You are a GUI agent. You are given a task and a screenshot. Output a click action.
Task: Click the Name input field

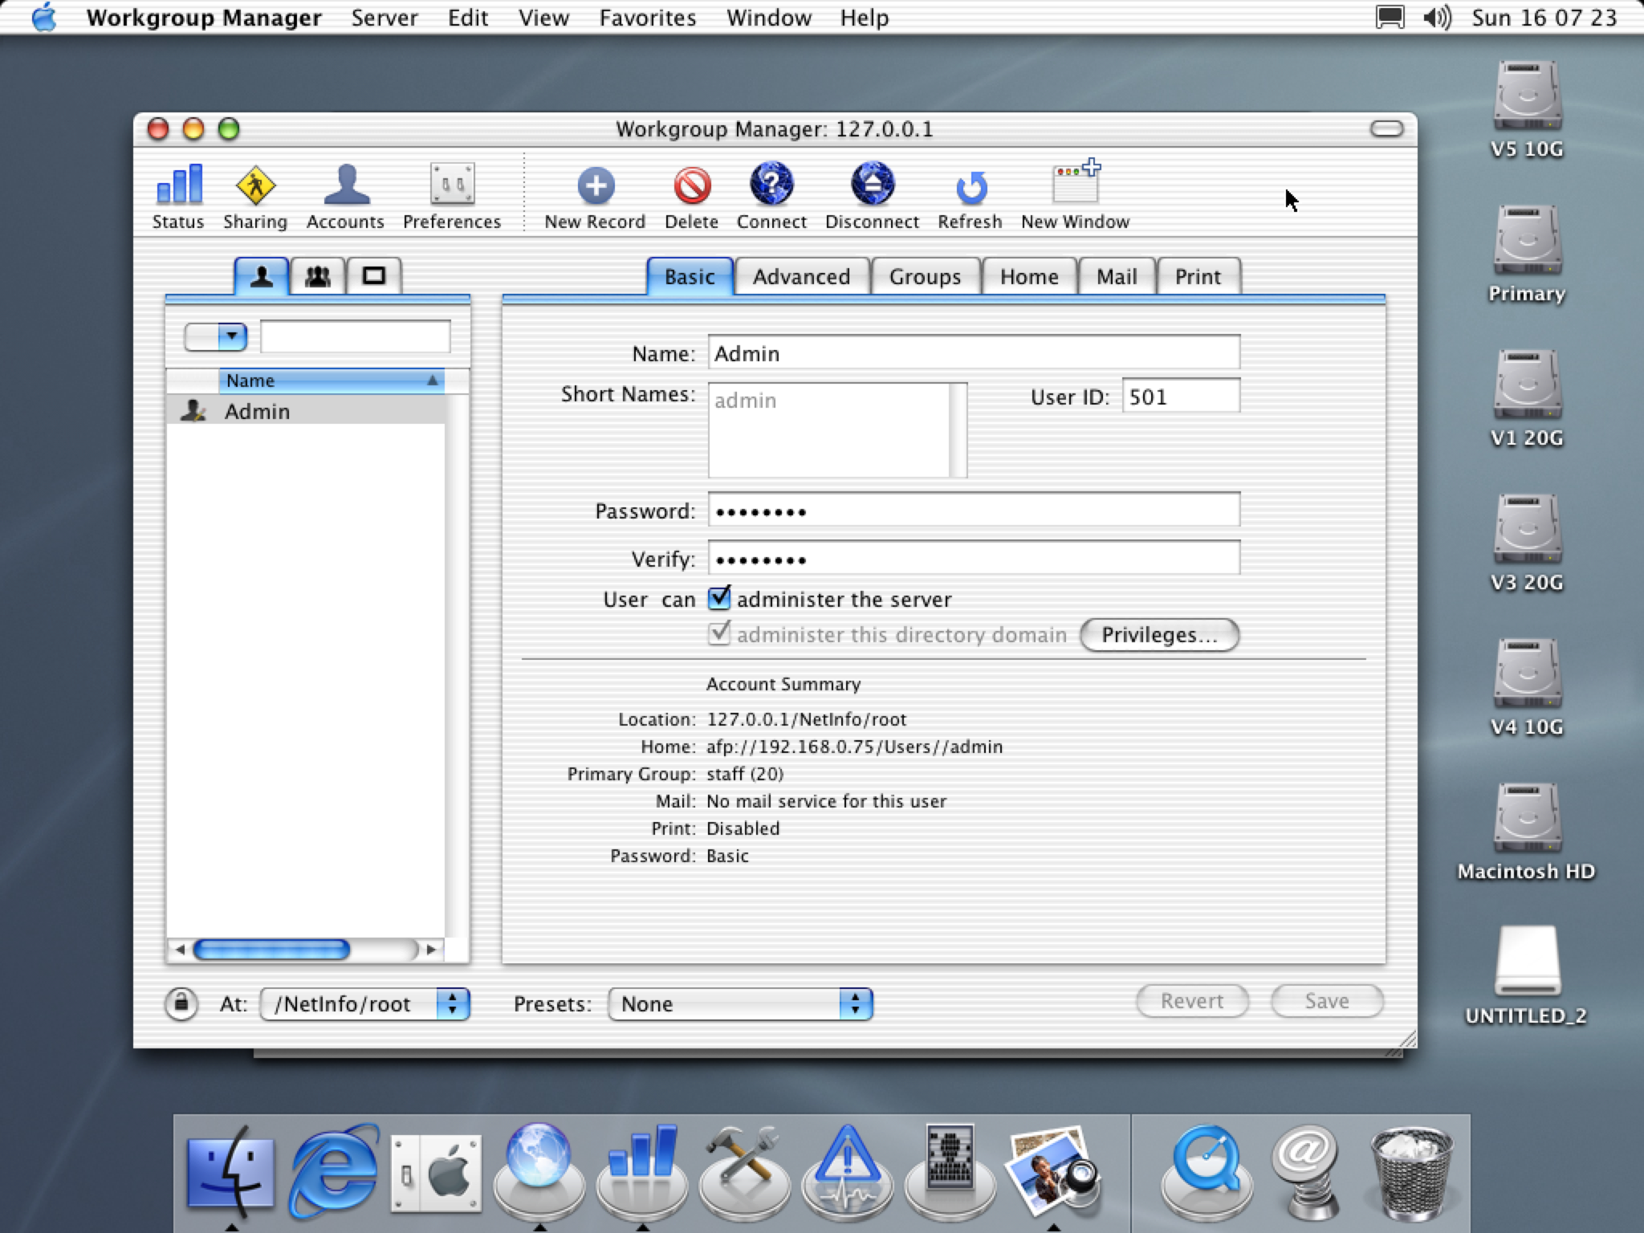[x=974, y=352]
